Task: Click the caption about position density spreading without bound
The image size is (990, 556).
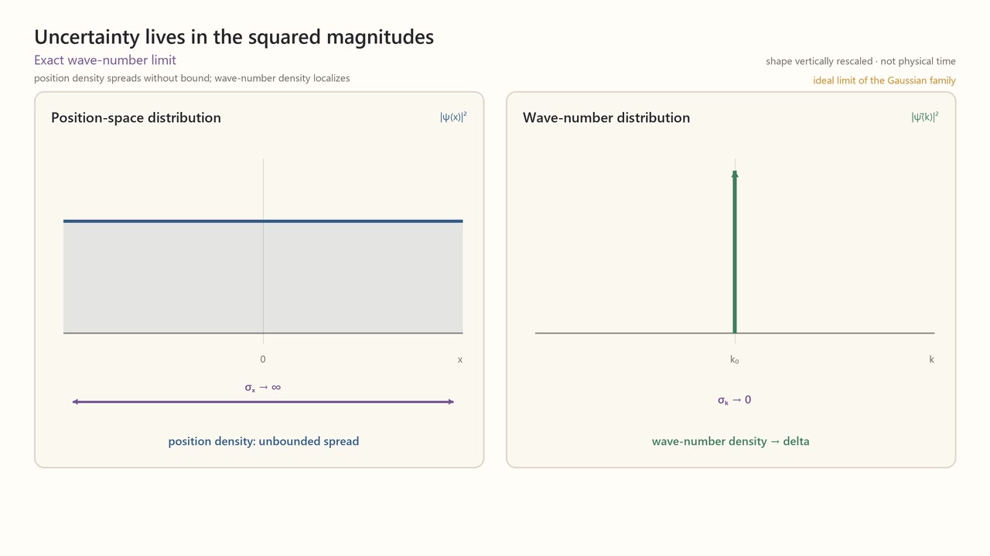Action: [192, 78]
